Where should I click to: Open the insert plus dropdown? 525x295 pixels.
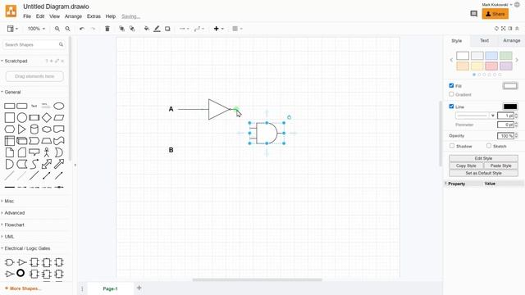click(x=219, y=29)
